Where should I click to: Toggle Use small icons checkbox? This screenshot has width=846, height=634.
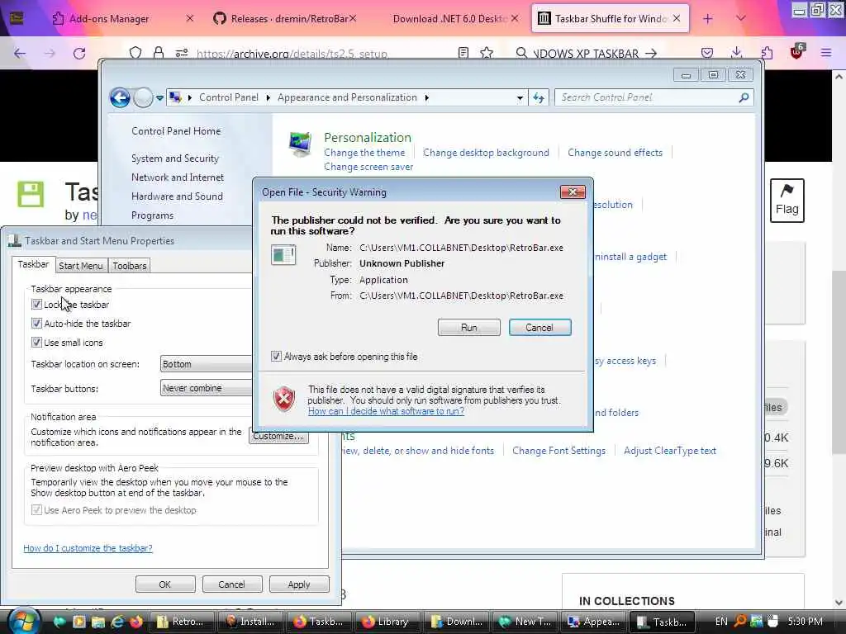coord(36,343)
